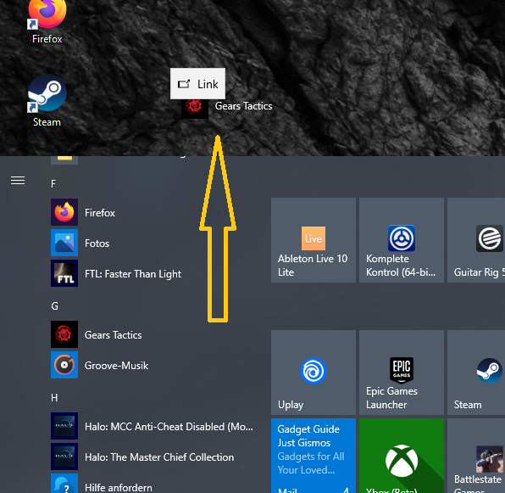Jump to letter F section header
Screen dimensions: 505x493
[x=53, y=184]
